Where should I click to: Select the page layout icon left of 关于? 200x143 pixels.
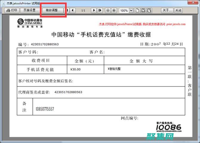(149, 10)
